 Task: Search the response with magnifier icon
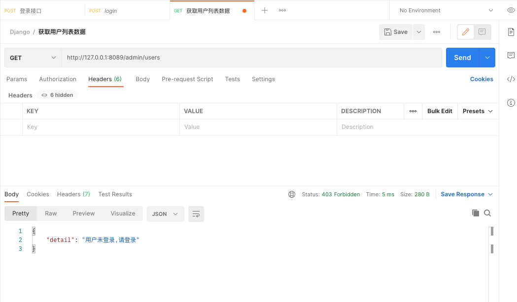tap(487, 213)
